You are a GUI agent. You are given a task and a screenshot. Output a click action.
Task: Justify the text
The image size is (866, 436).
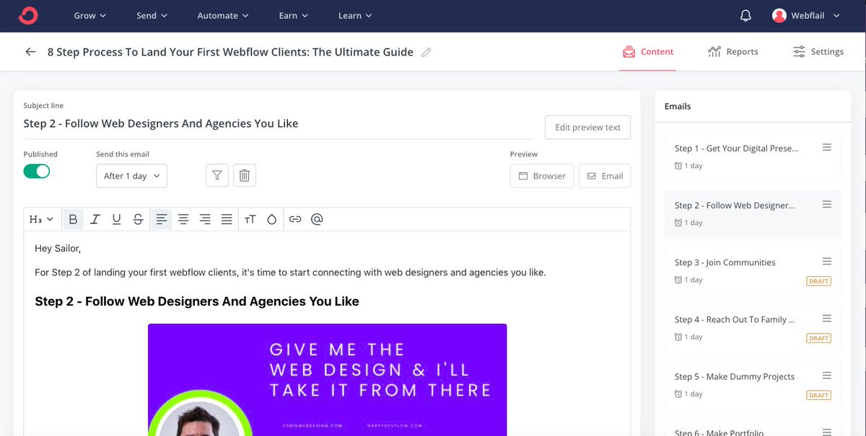227,219
